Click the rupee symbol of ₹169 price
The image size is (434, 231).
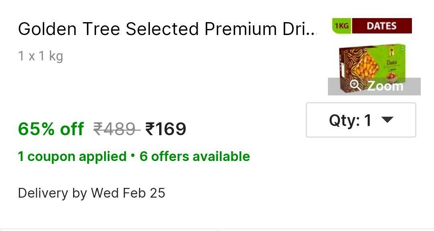[x=149, y=129]
